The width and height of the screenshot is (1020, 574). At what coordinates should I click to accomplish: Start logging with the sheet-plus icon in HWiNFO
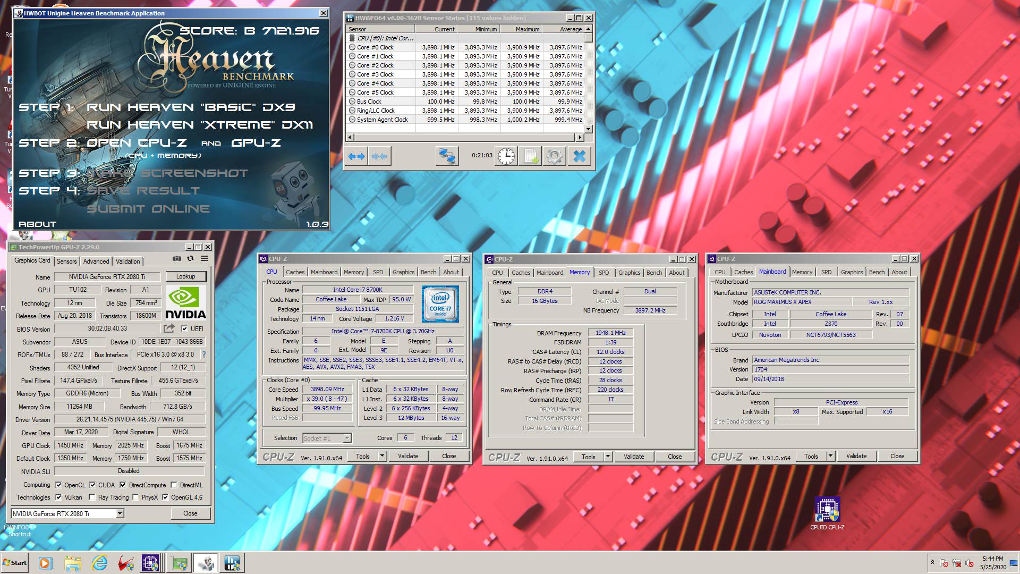(530, 156)
